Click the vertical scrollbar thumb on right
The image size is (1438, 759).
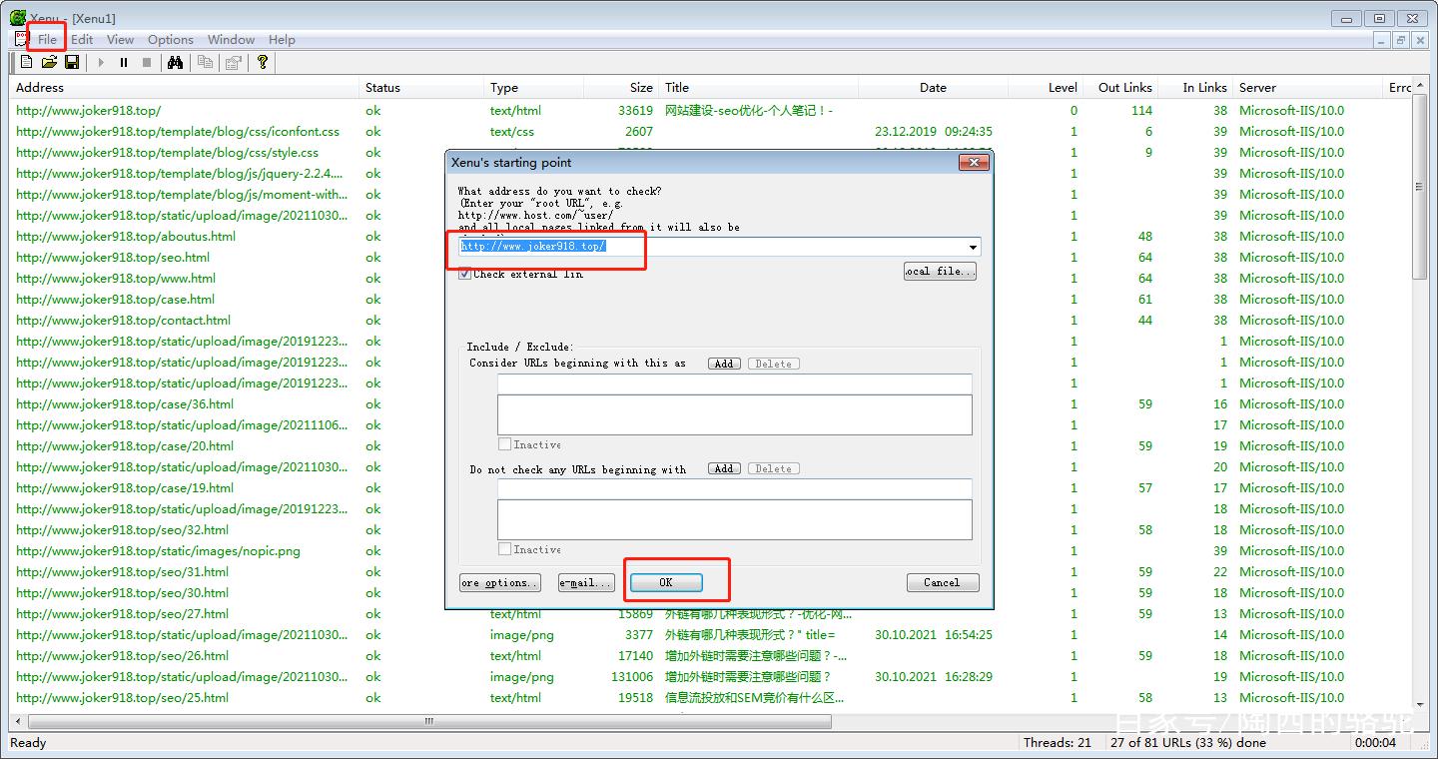[x=1421, y=187]
